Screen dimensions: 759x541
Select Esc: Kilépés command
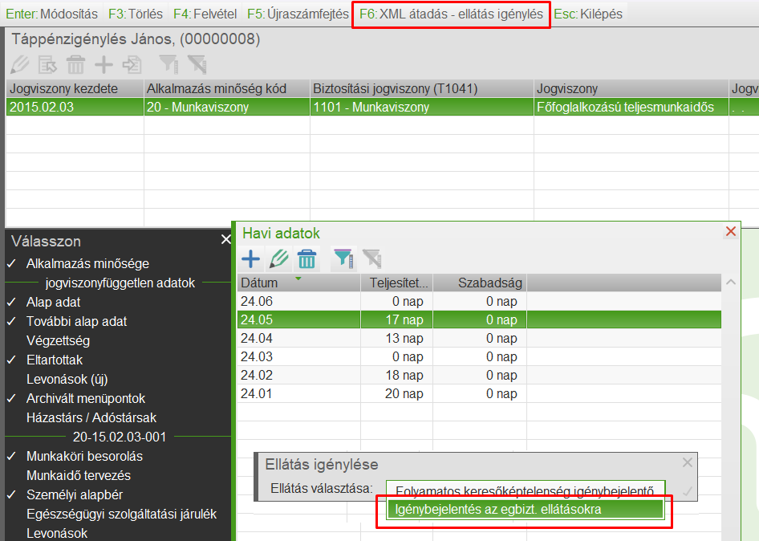coord(588,14)
